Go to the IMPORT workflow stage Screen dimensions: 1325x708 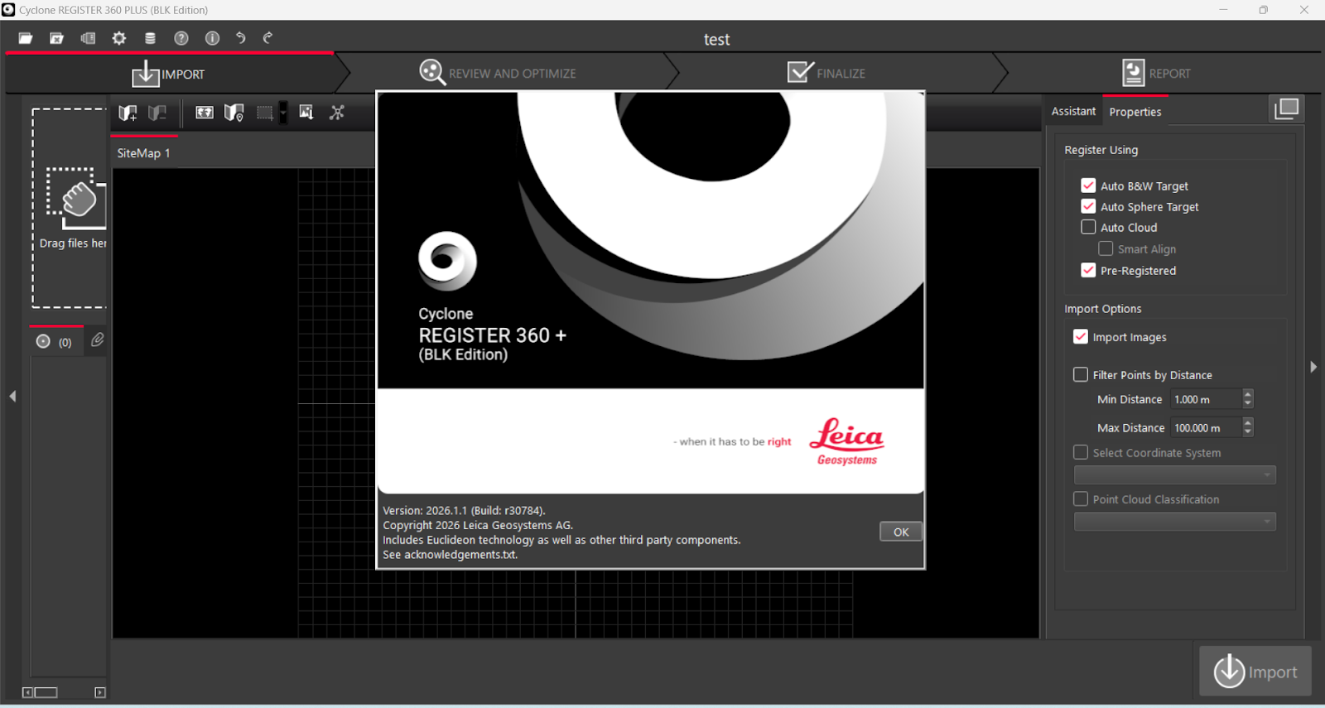pyautogui.click(x=168, y=74)
